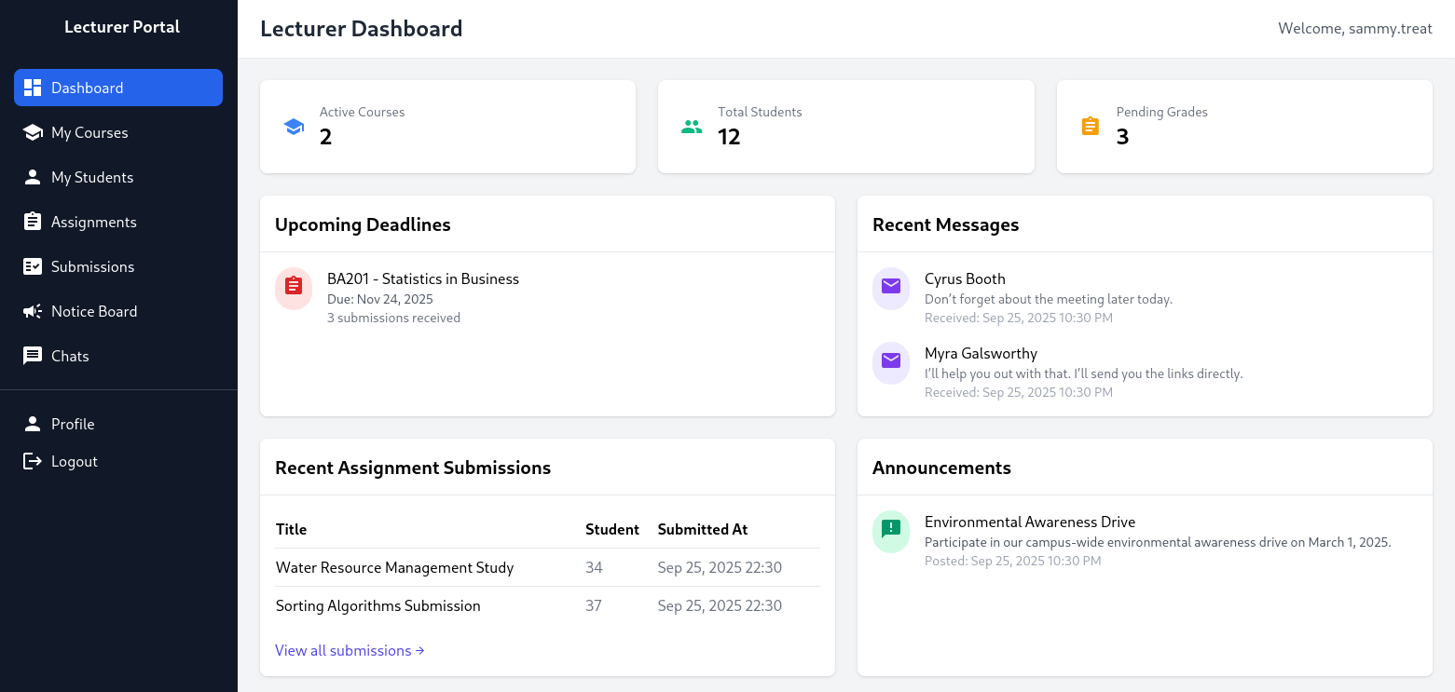Click the Total Students stat card
1455x692 pixels.
pos(845,127)
